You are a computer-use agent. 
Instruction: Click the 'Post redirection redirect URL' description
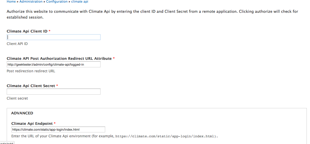click(x=31, y=71)
